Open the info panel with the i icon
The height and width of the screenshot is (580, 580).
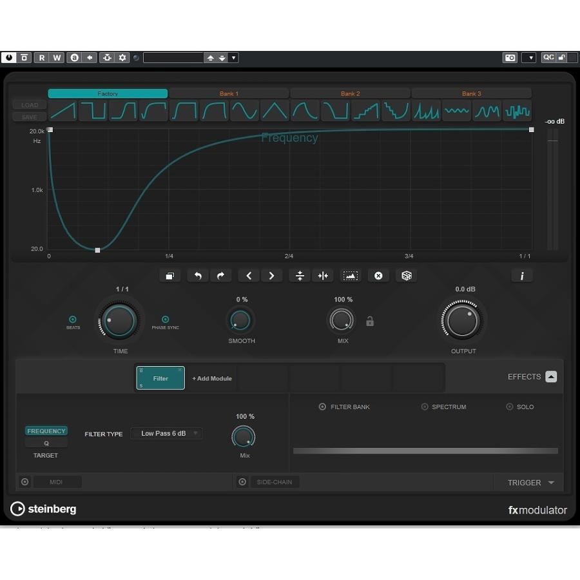point(522,275)
